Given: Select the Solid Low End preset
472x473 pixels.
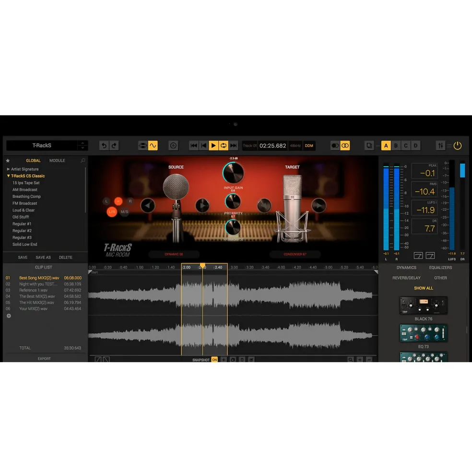Looking at the screenshot, I should tap(25, 244).
